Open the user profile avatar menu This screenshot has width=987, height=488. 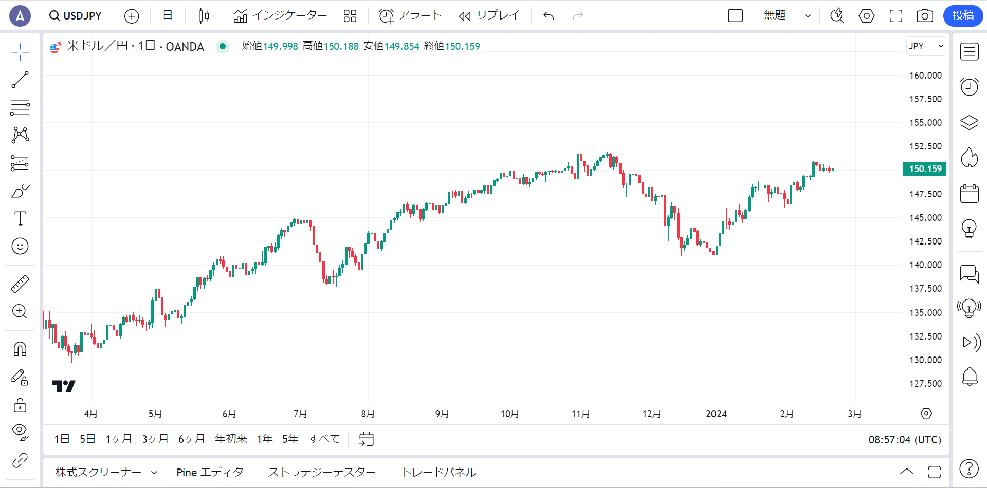[x=20, y=16]
